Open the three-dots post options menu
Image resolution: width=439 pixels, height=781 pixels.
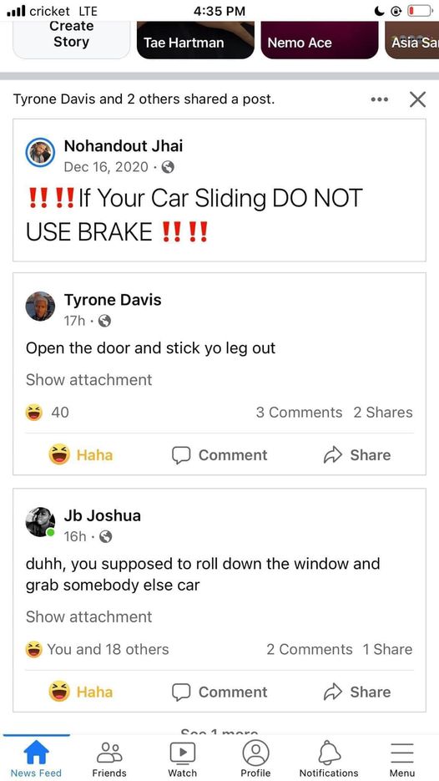coord(379,99)
